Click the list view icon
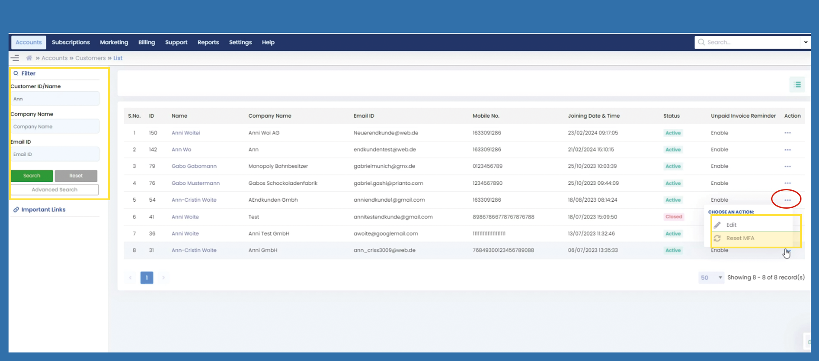819x361 pixels. 797,84
